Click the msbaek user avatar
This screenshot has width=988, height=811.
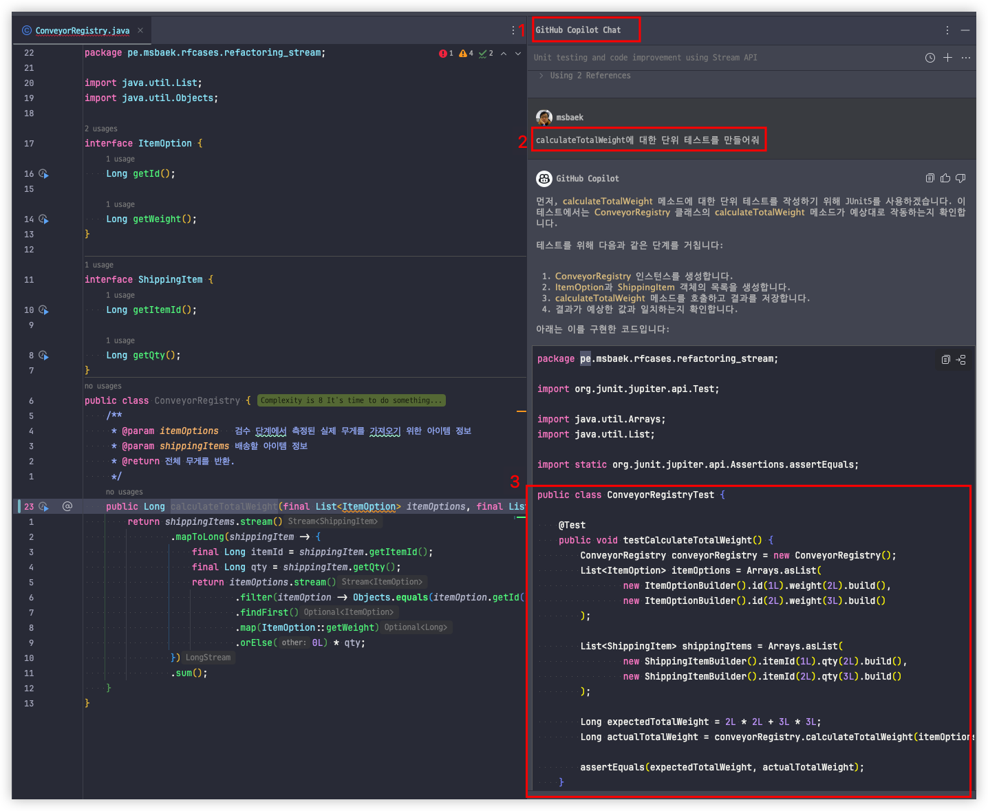pos(544,118)
